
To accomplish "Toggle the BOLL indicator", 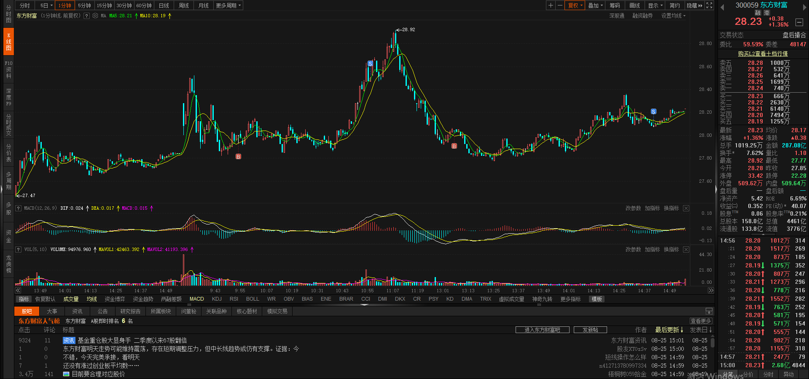I will coord(253,299).
